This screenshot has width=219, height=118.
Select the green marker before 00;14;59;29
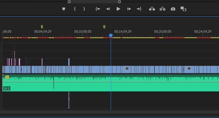pos(104,27)
